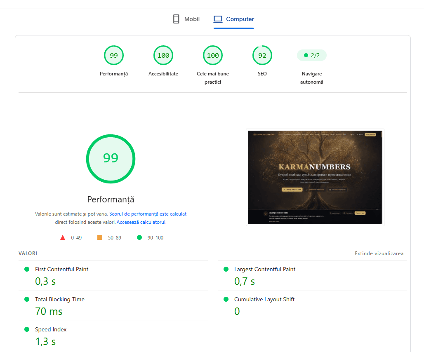Click the green dot beside Largest Contentful Paint

pos(226,269)
